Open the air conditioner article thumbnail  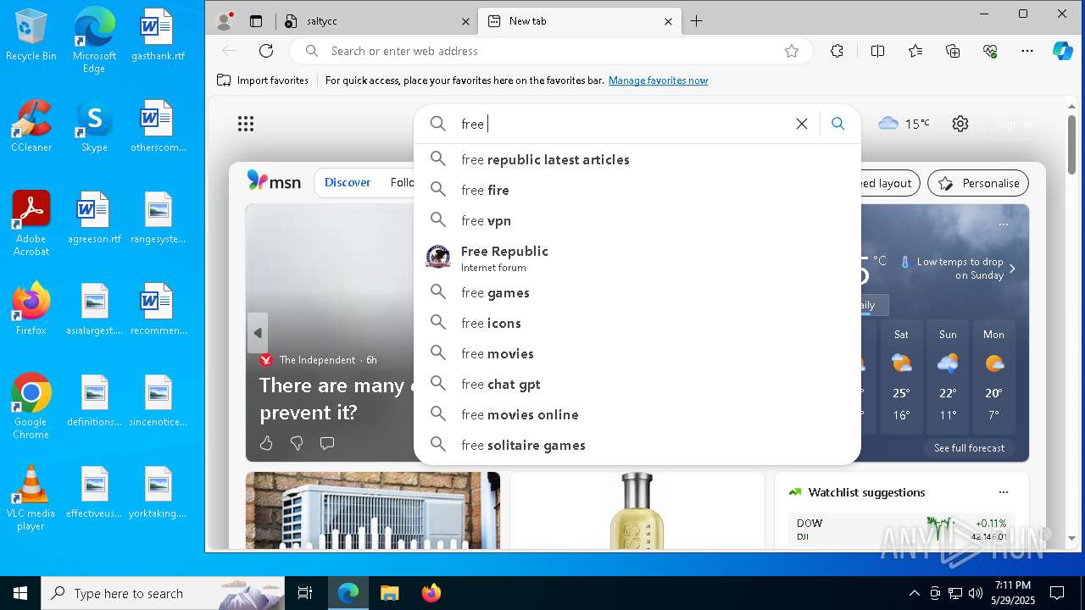tap(373, 511)
